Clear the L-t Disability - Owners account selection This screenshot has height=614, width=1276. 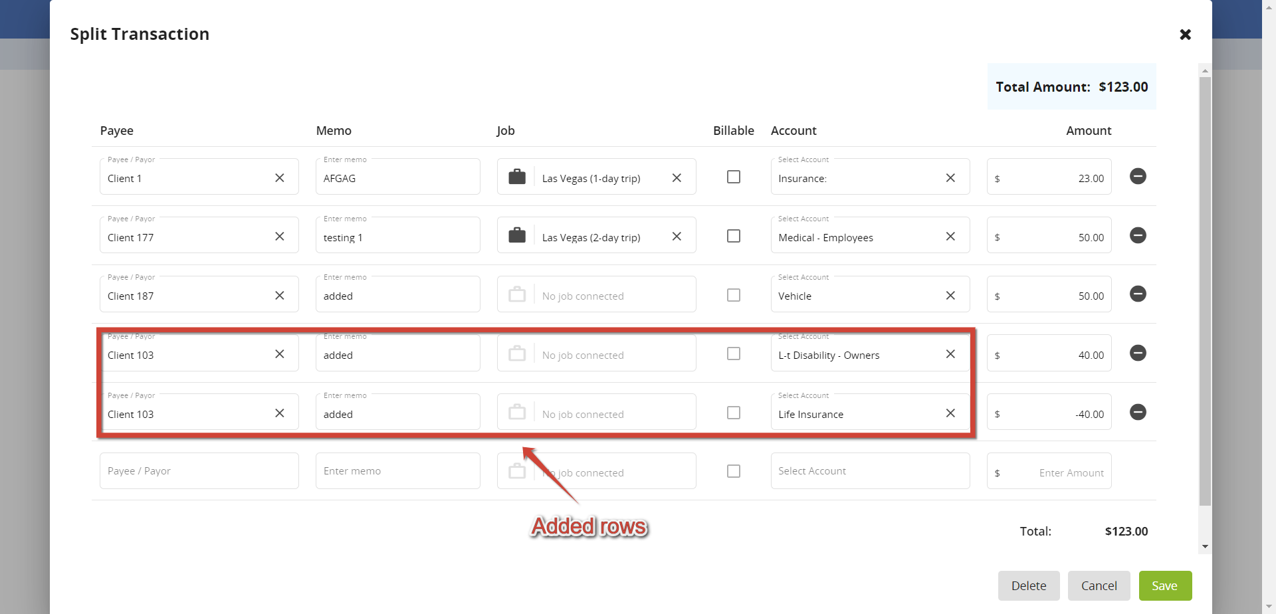[950, 354]
